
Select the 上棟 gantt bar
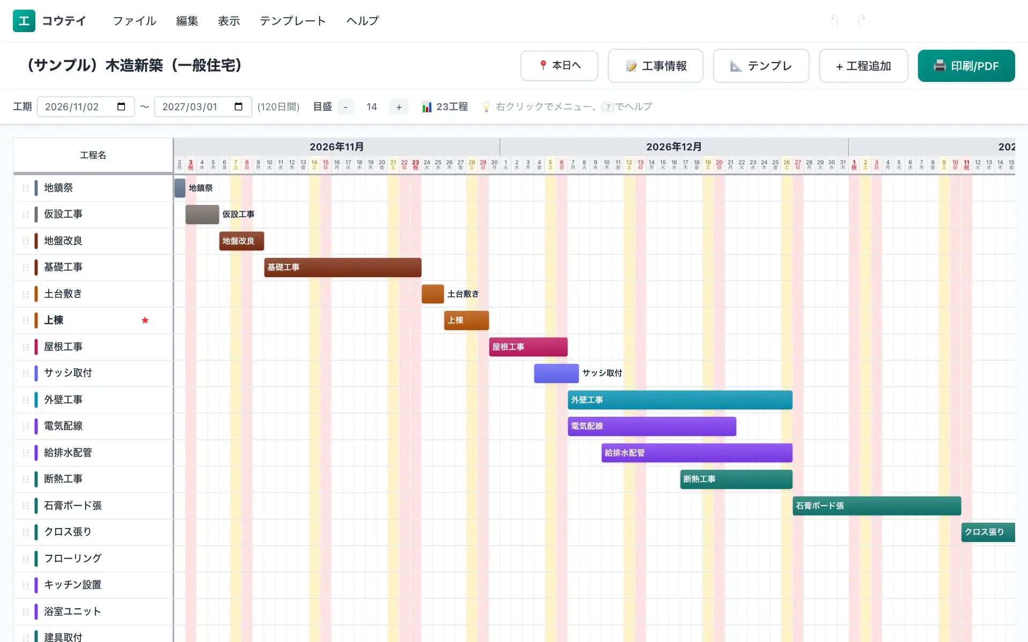point(466,320)
